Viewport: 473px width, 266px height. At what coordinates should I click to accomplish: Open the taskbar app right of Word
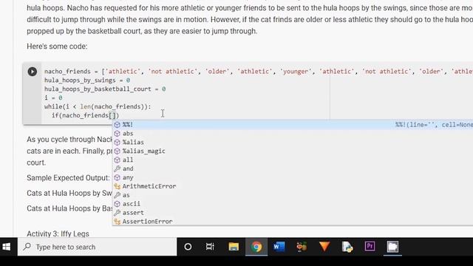(x=302, y=247)
